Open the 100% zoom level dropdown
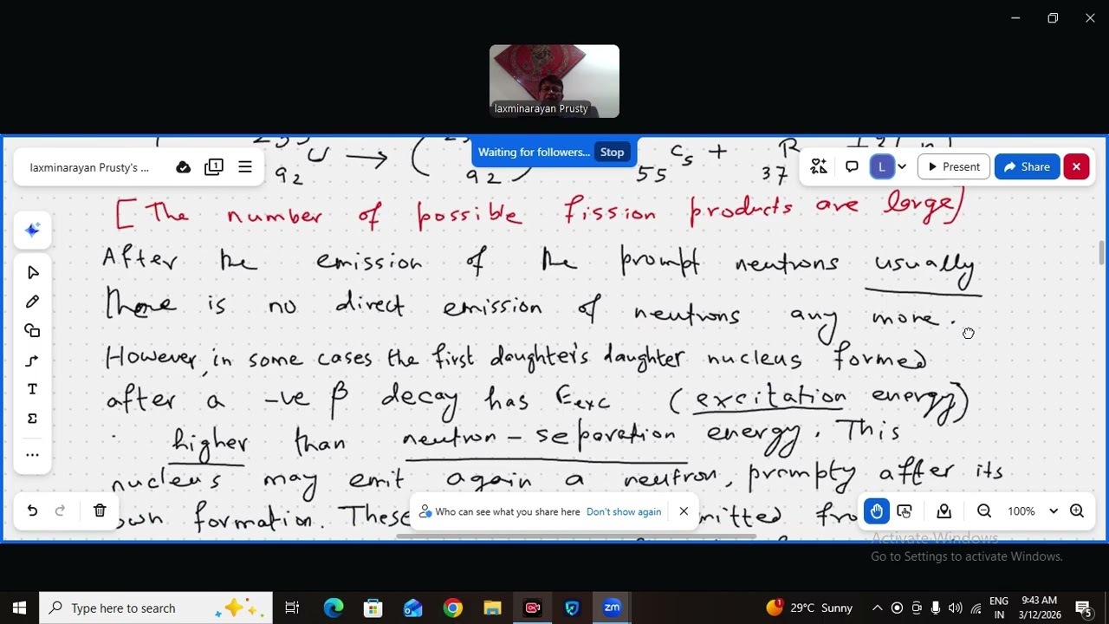The height and width of the screenshot is (624, 1109). [x=1032, y=511]
